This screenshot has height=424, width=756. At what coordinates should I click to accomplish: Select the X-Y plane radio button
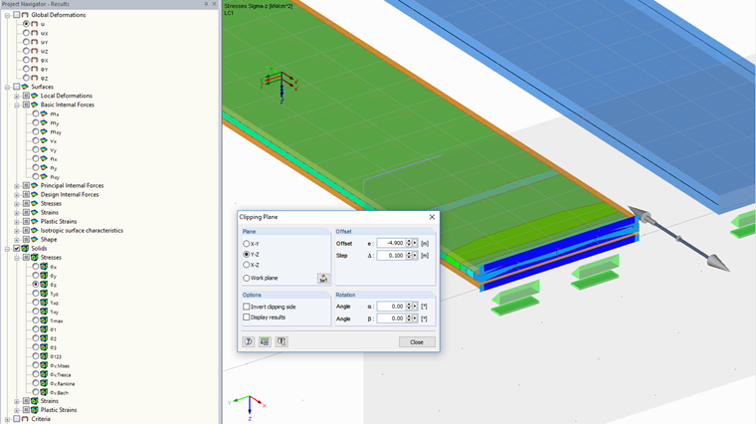[x=247, y=244]
